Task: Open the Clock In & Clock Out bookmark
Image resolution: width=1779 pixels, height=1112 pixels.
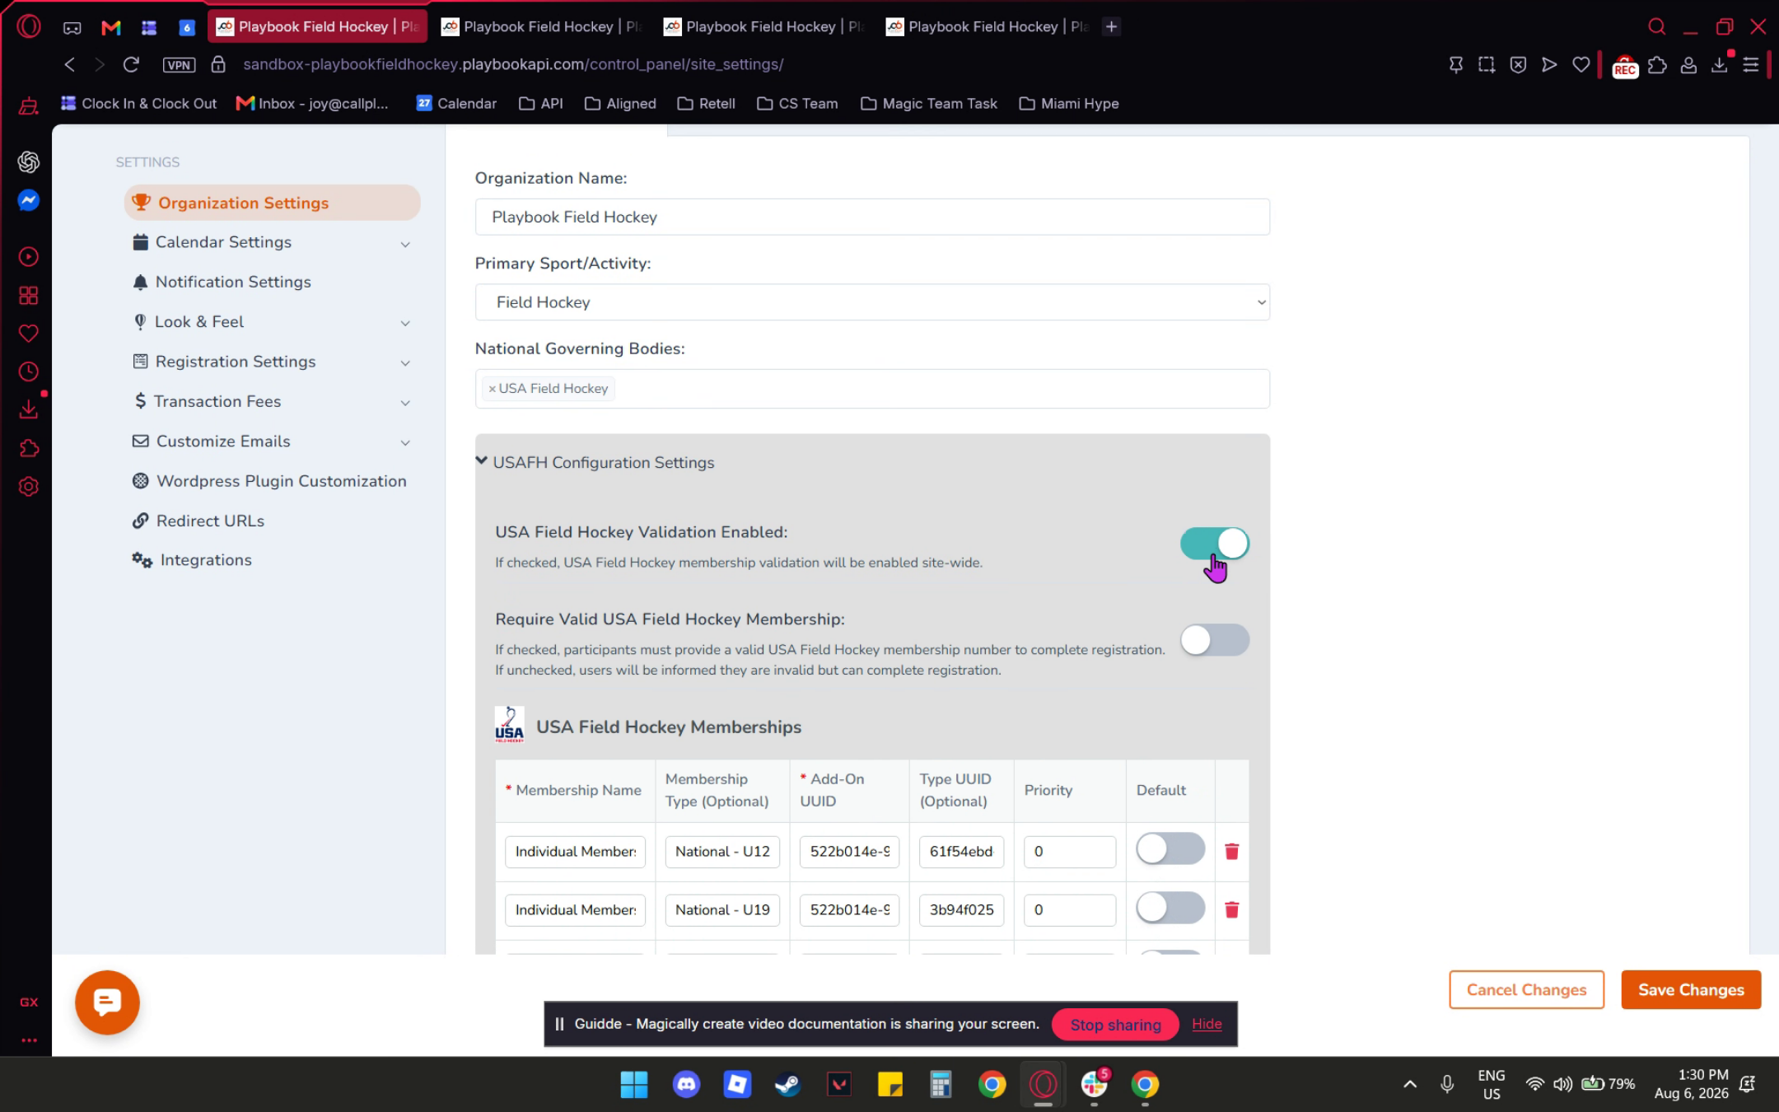Action: click(x=138, y=104)
